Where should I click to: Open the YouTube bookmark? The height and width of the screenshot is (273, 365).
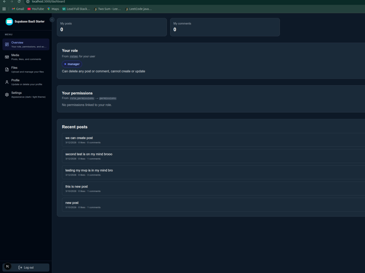pyautogui.click(x=36, y=9)
